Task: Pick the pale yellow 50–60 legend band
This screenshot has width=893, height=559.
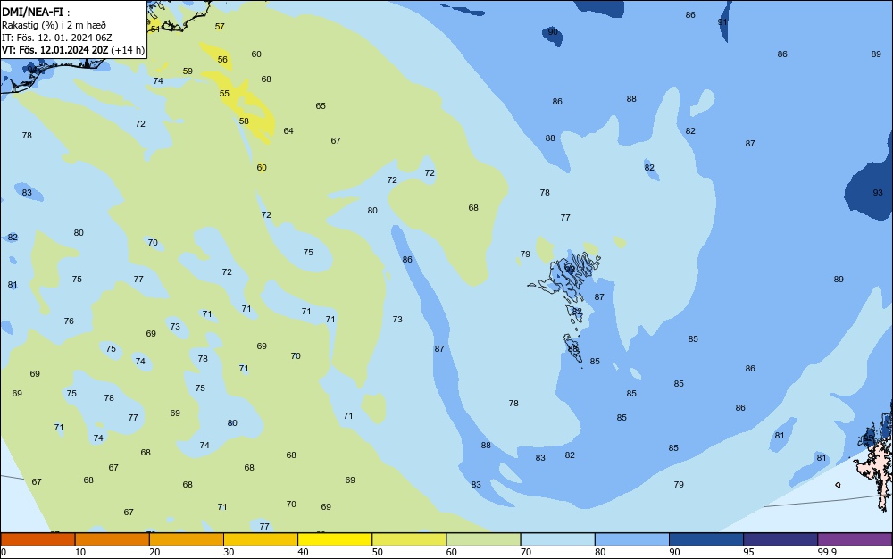Action: pos(409,539)
